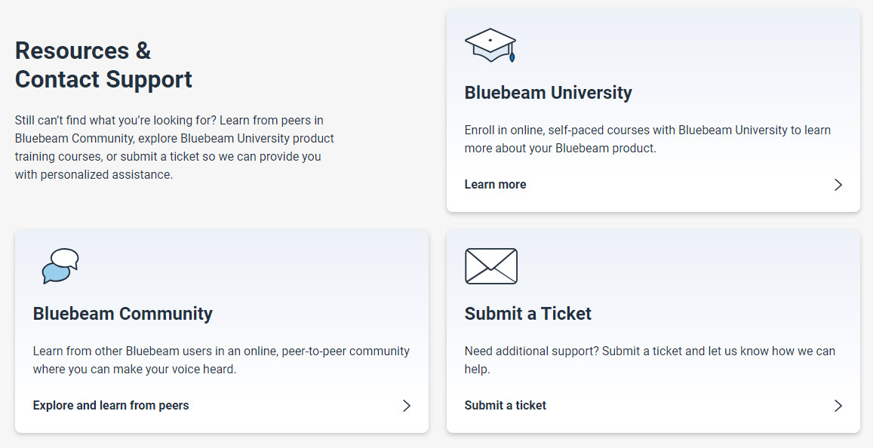Image resolution: width=873 pixels, height=448 pixels.
Task: Click the blue tassel on the graduation cap
Action: pyautogui.click(x=512, y=55)
